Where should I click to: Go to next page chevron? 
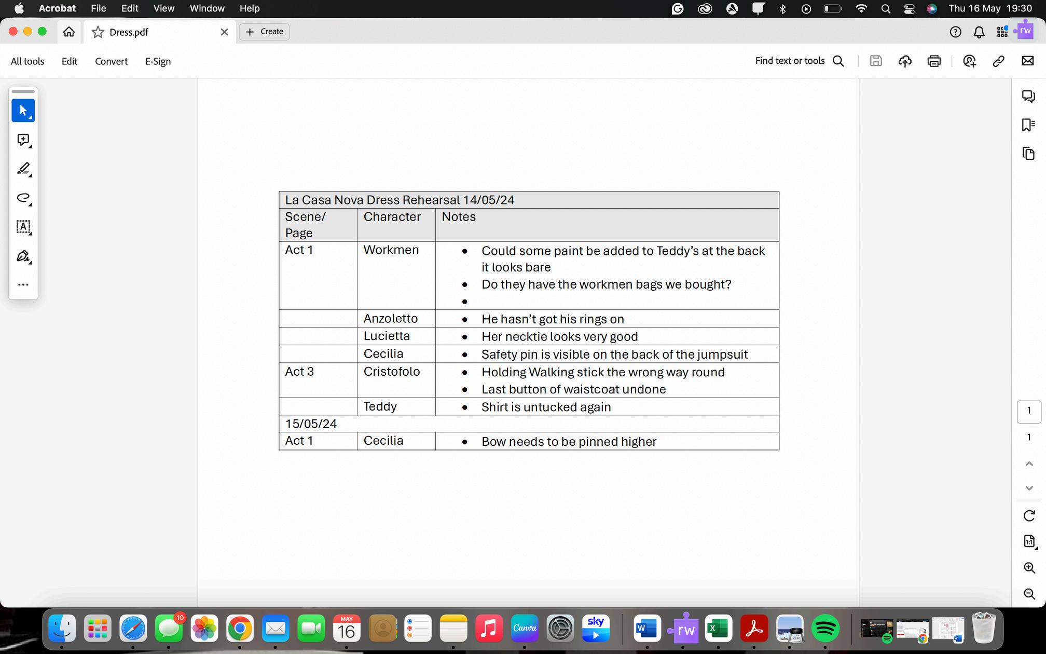pos(1029,488)
